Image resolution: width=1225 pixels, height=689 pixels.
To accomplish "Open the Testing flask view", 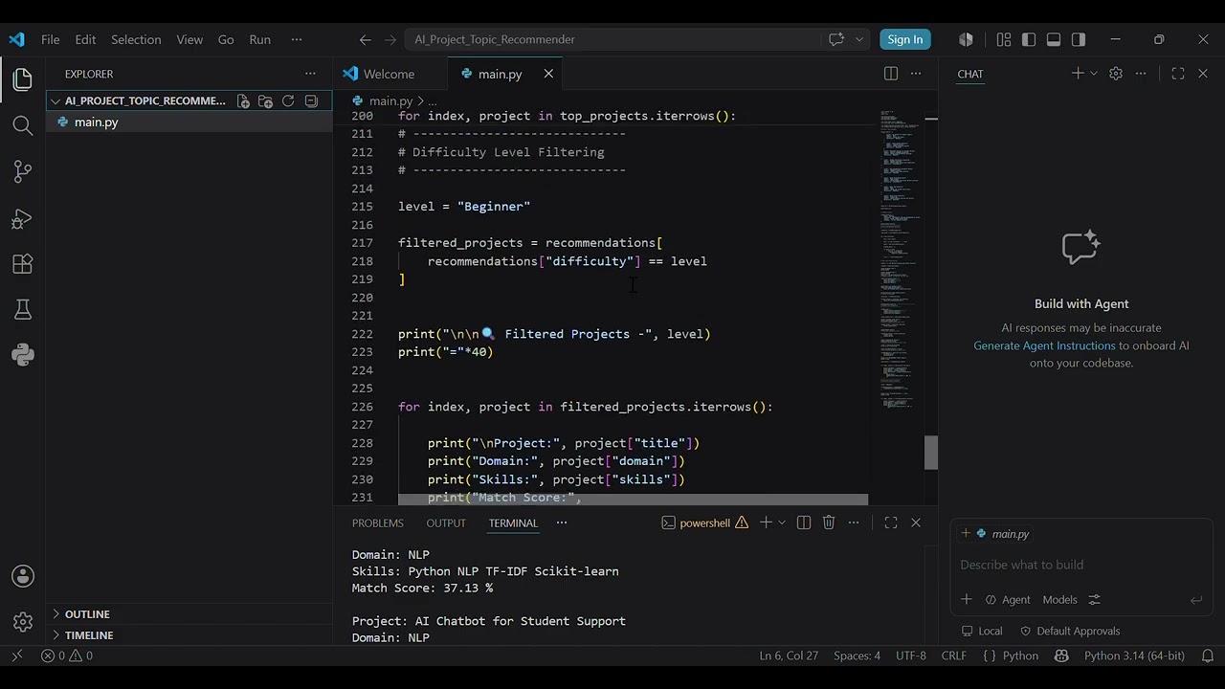I will tap(23, 310).
